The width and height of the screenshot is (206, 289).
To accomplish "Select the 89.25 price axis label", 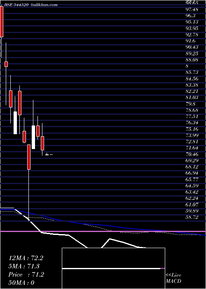I will pyautogui.click(x=192, y=53).
